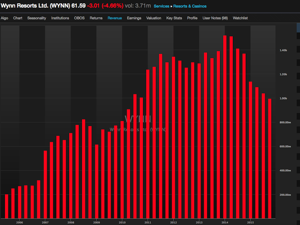Click the 2013 year label
This screenshot has width=300, height=225.
click(199, 222)
